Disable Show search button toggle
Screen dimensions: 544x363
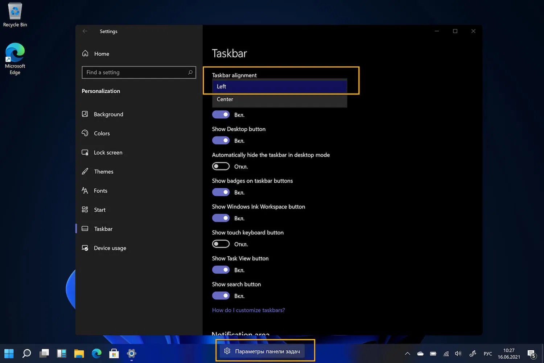[x=221, y=296]
